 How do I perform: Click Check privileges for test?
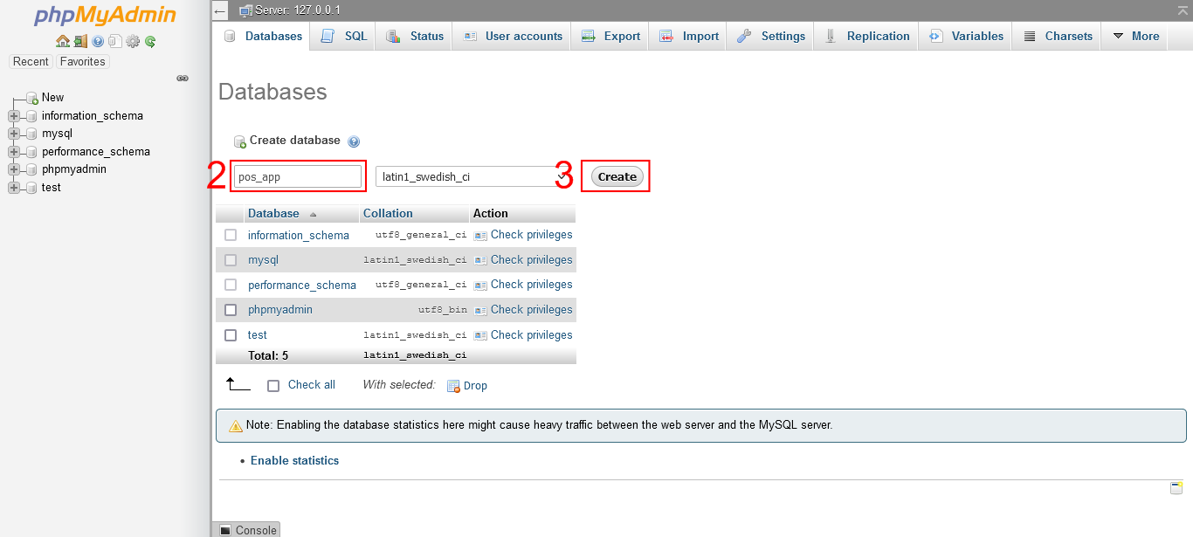[x=523, y=334]
